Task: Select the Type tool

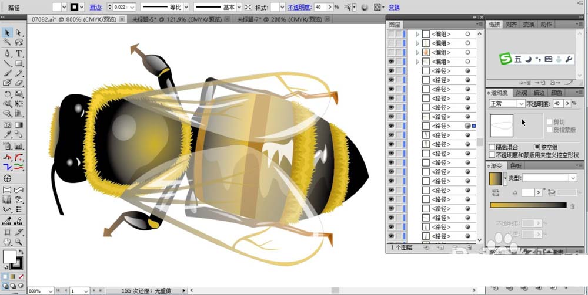Action: click(x=19, y=53)
